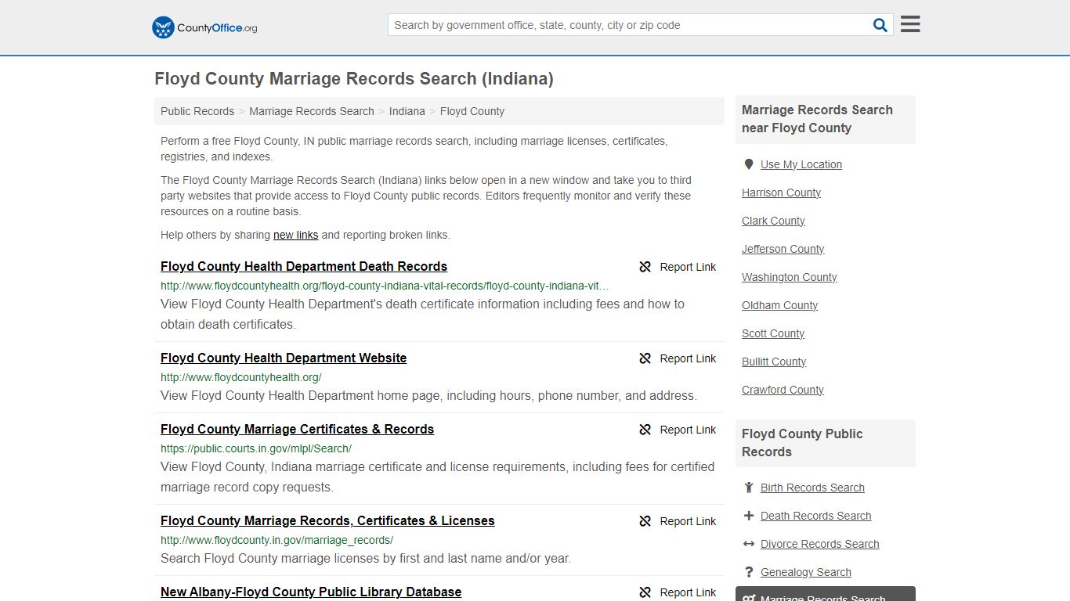Viewport: 1070px width, 601px height.
Task: Select Floyd County breadcrumb
Action: click(x=472, y=111)
